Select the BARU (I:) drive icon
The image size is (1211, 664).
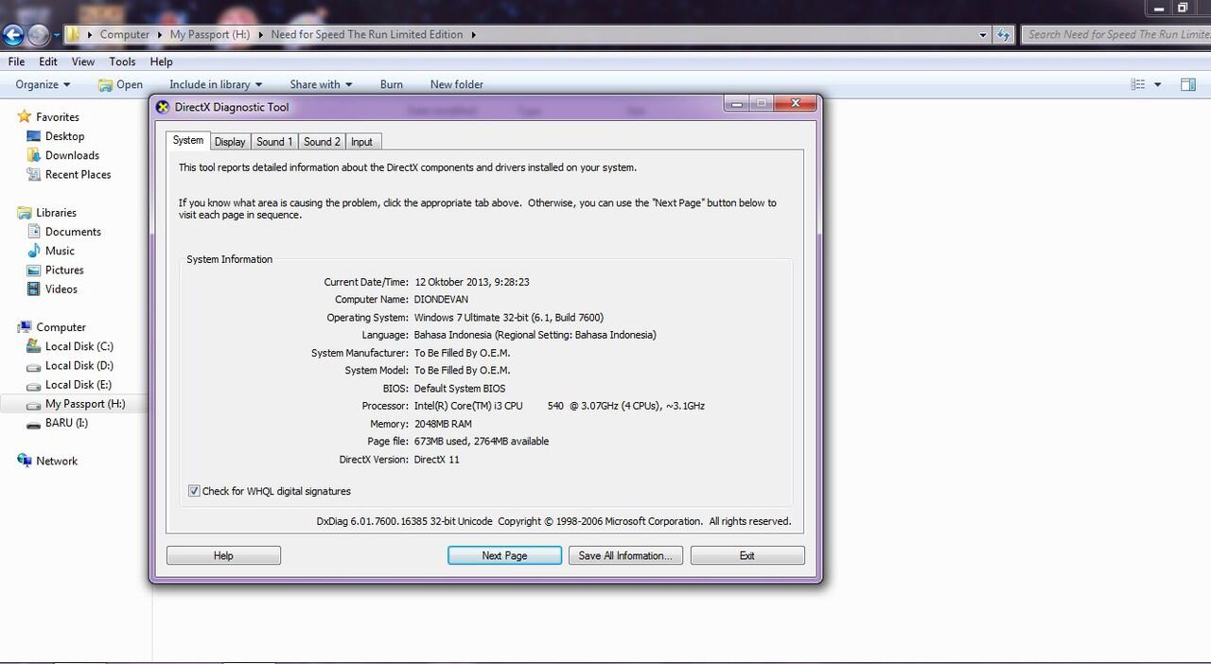[x=34, y=423]
